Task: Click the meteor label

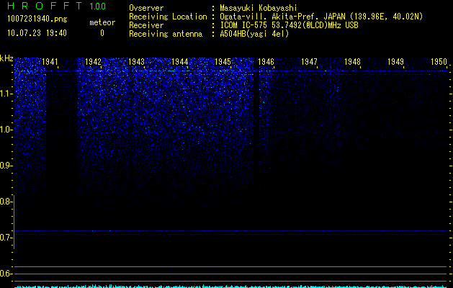Action: click(x=102, y=22)
